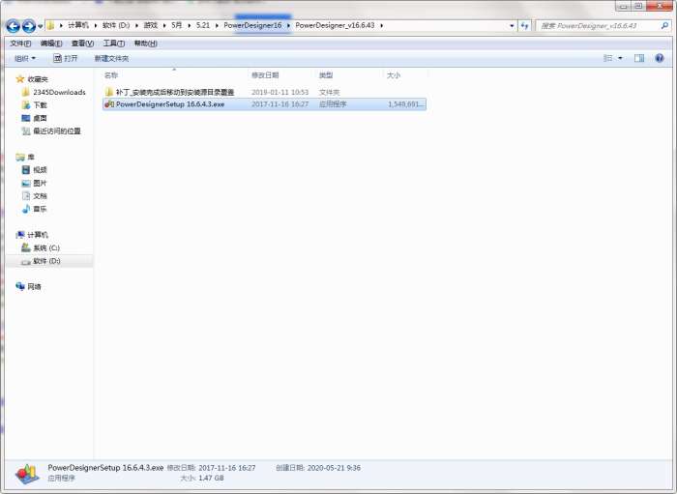Open 视频 library
677x494 pixels.
pyautogui.click(x=41, y=169)
